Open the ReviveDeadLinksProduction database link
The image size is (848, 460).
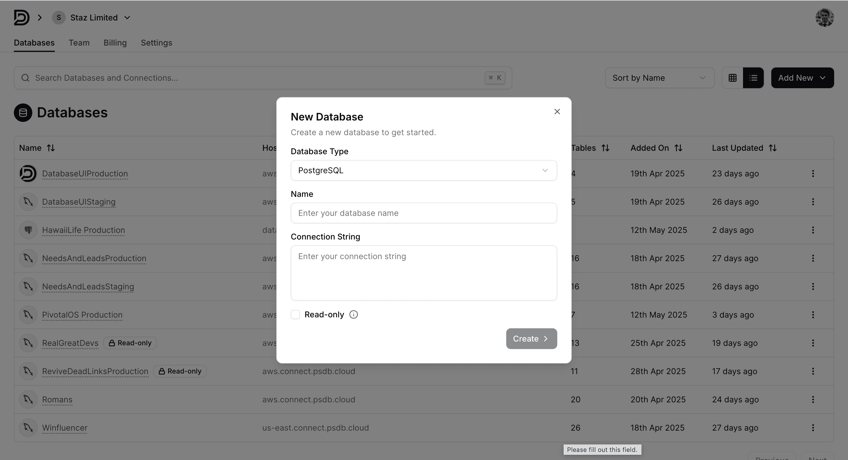point(95,371)
